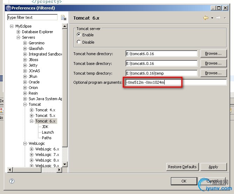Expand the Resin server node

click(x=25, y=94)
